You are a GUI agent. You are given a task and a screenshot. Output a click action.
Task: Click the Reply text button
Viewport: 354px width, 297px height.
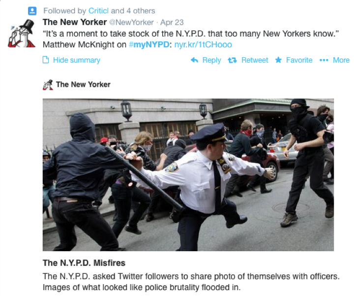211,60
